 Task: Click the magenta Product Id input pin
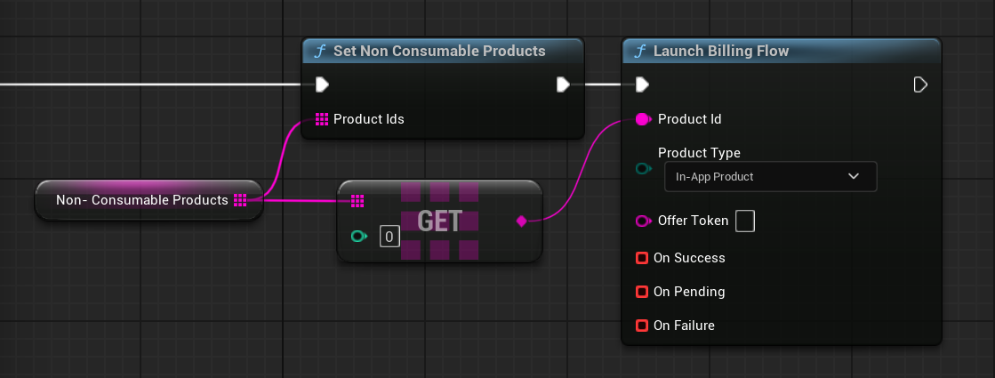pos(644,119)
